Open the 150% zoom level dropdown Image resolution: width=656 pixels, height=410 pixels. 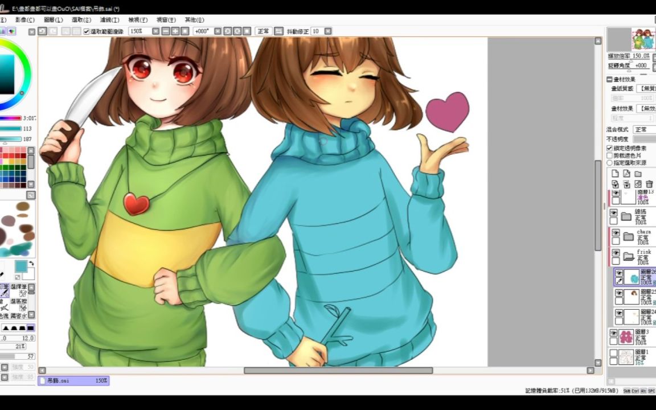coord(155,31)
